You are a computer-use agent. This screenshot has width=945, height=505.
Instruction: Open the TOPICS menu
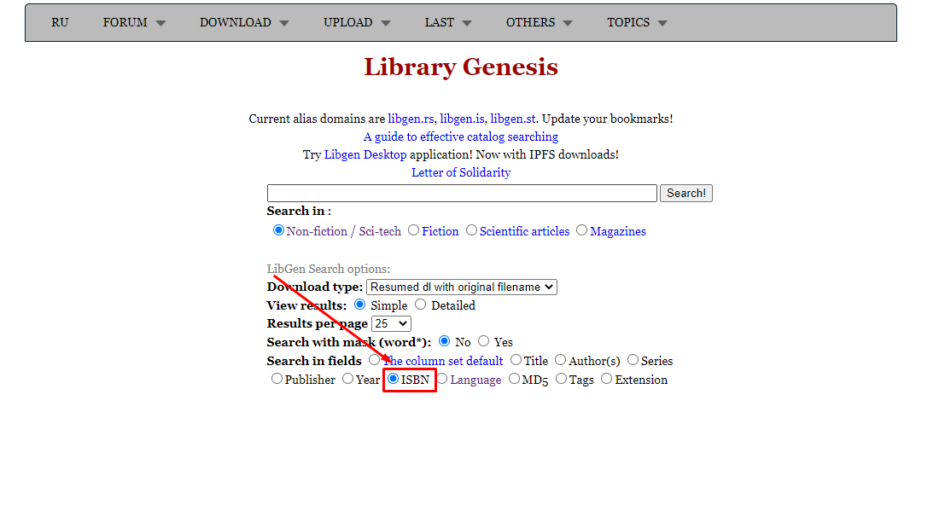[637, 23]
